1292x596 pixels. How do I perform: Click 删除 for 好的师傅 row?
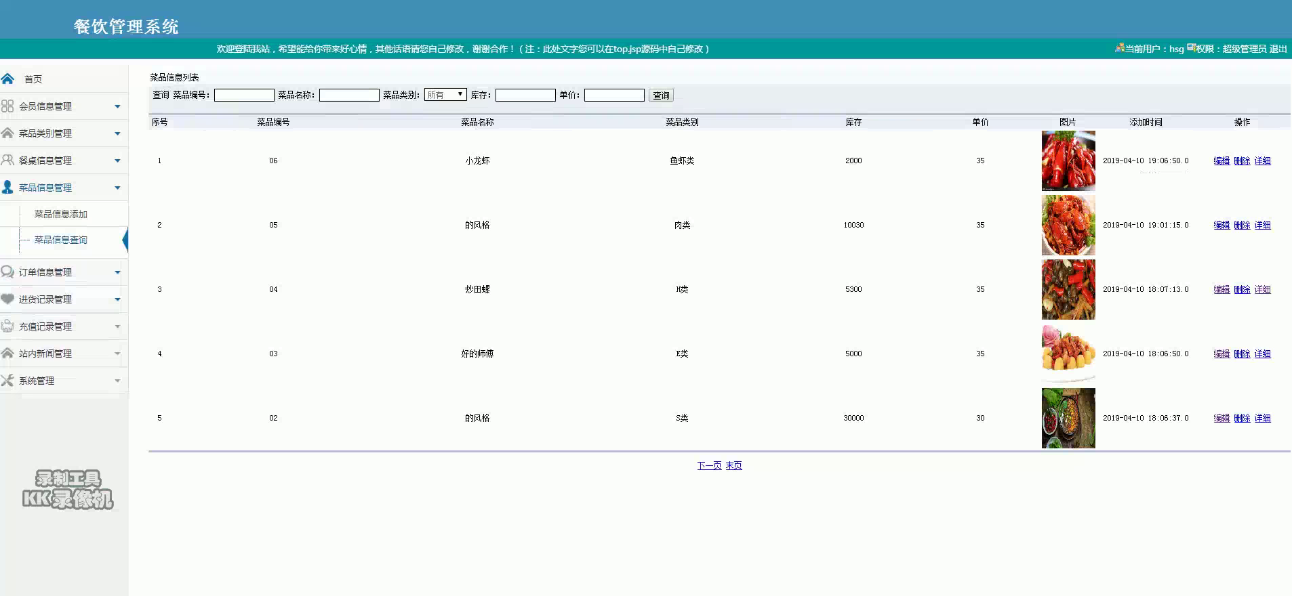click(1242, 354)
